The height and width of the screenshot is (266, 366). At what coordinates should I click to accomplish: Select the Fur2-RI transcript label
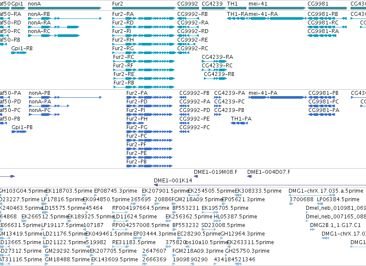(x=122, y=31)
